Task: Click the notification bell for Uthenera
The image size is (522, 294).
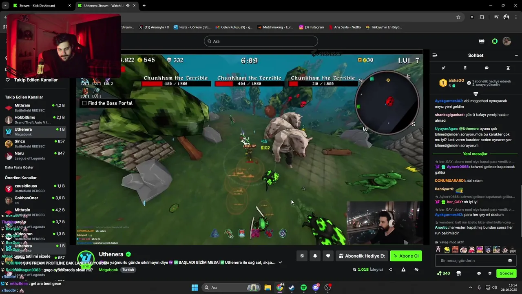Action: pyautogui.click(x=315, y=256)
